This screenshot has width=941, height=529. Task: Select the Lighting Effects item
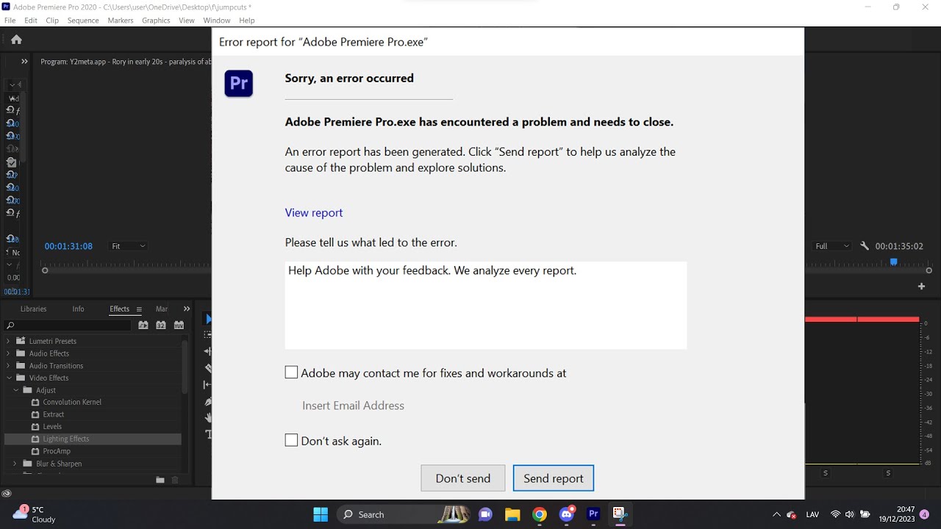(x=93, y=439)
